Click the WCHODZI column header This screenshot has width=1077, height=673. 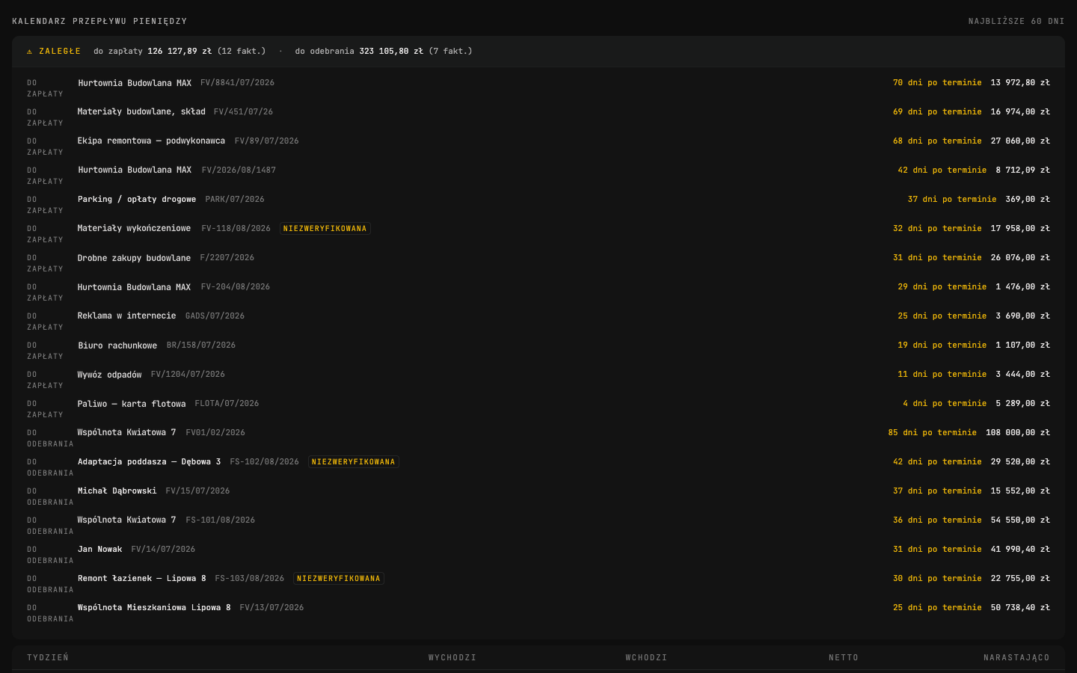click(x=646, y=658)
